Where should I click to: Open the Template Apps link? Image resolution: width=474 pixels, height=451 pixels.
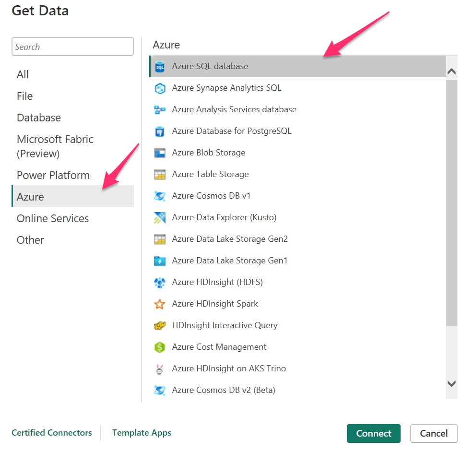pyautogui.click(x=142, y=433)
